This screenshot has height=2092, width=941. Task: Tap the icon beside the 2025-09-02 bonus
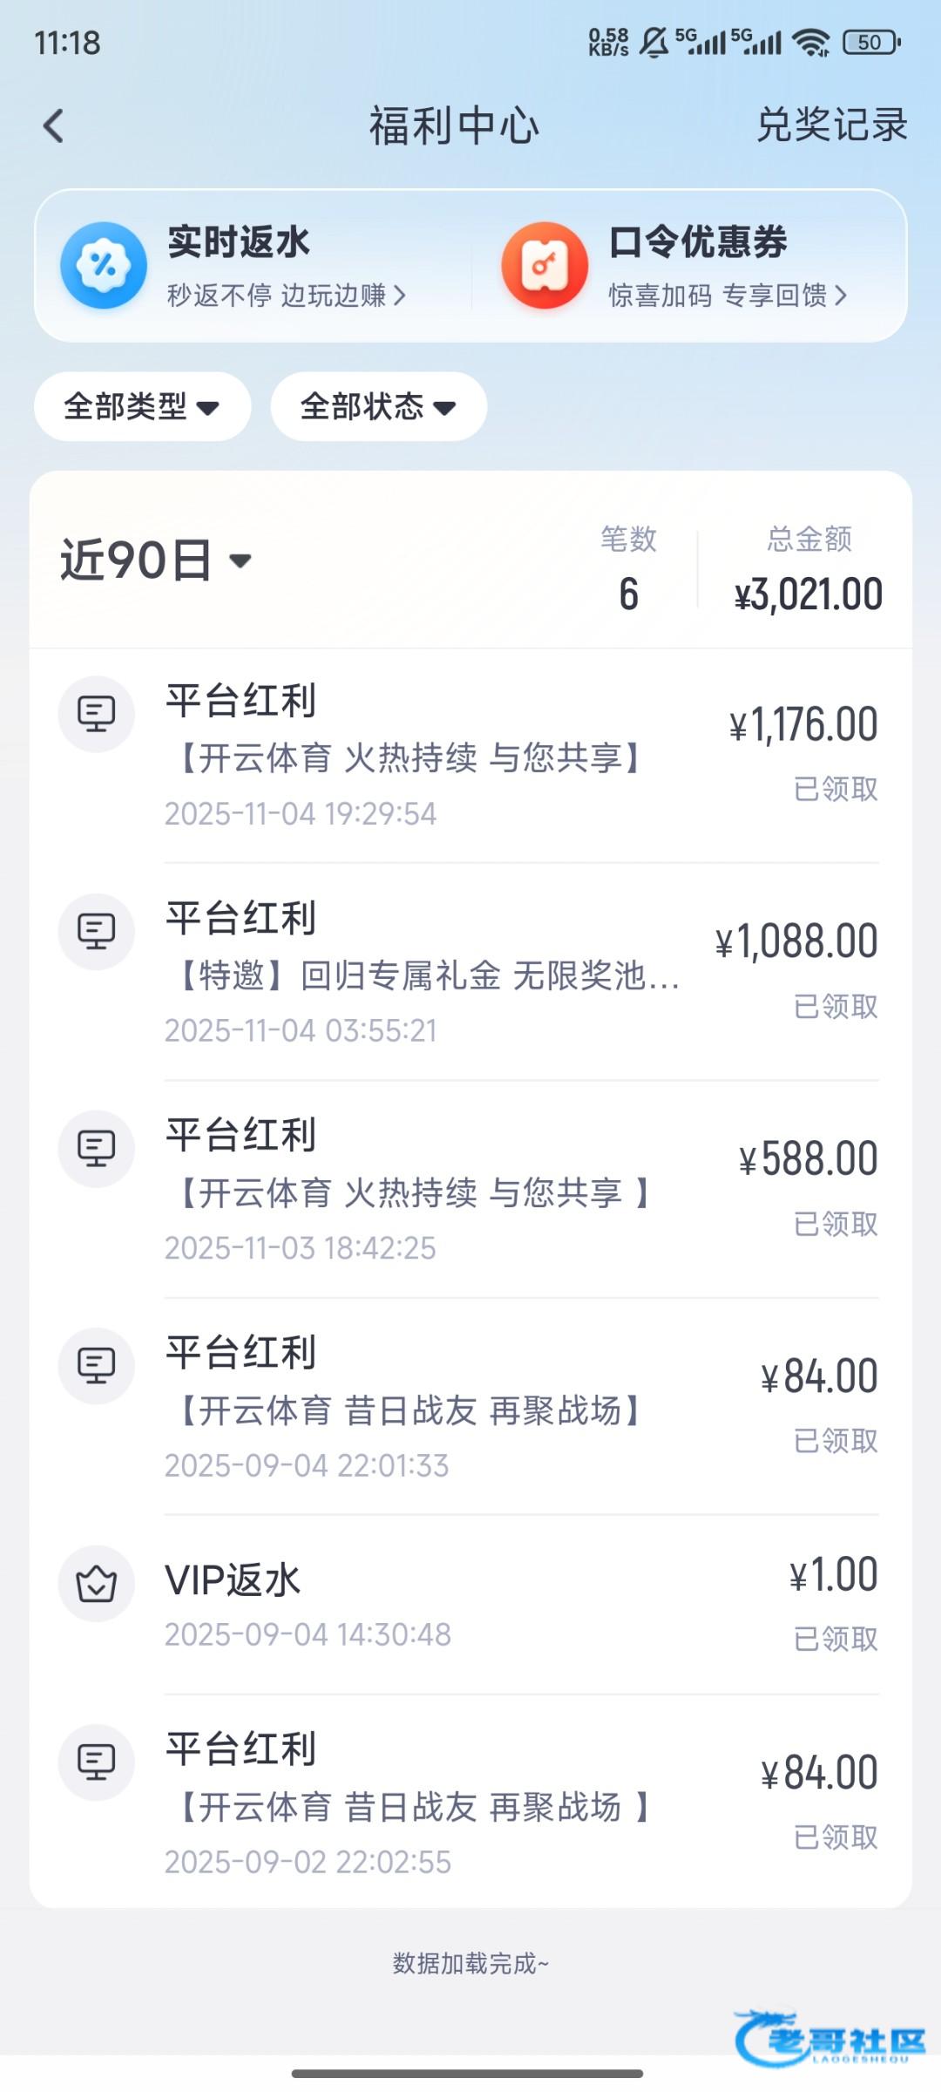point(96,1762)
